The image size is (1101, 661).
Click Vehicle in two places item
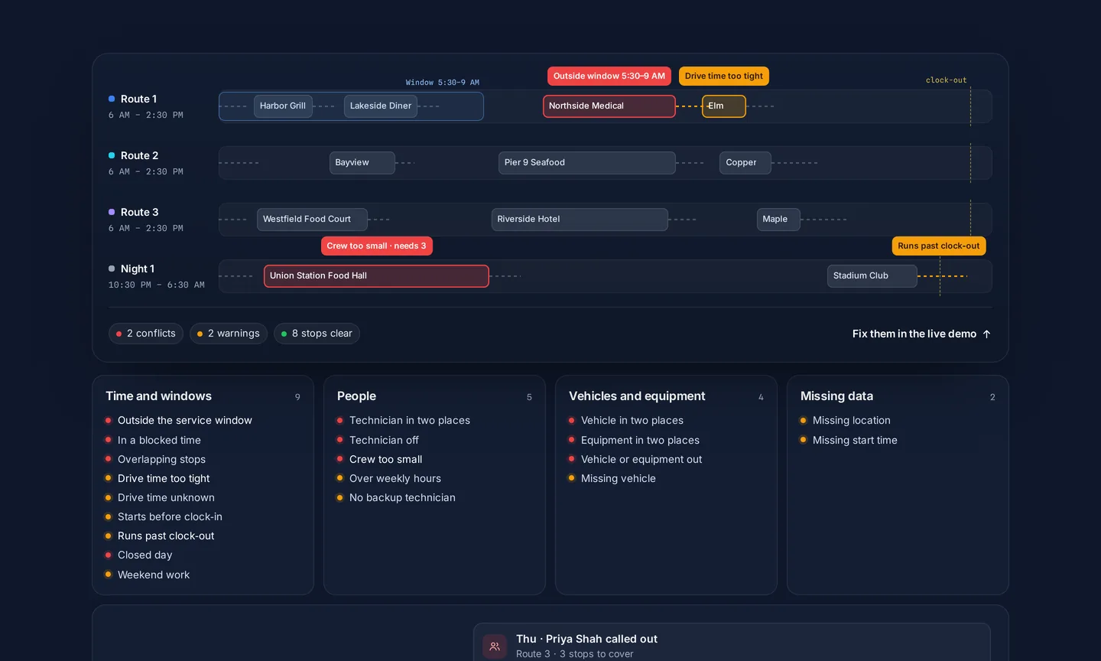pos(632,421)
